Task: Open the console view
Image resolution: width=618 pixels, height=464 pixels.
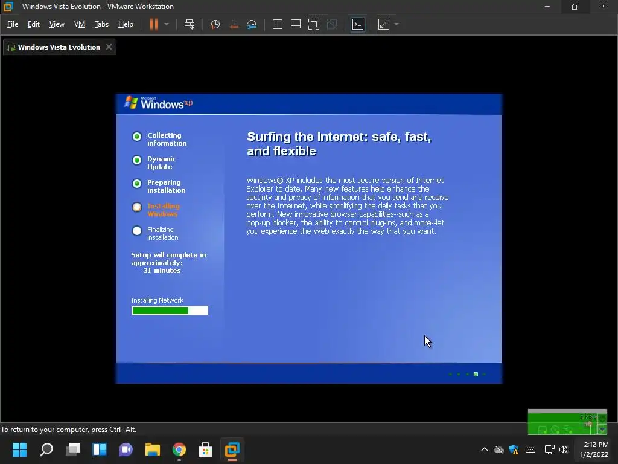Action: 358,24
